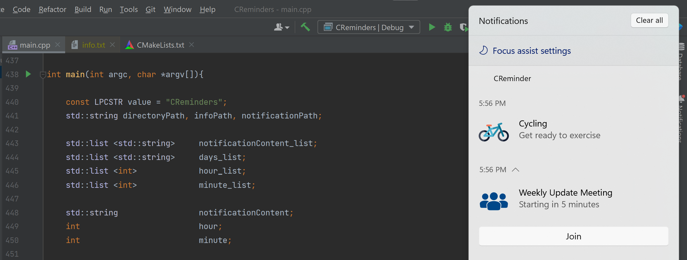Open the user account dropdown in toolbar
687x260 pixels.
coord(281,27)
